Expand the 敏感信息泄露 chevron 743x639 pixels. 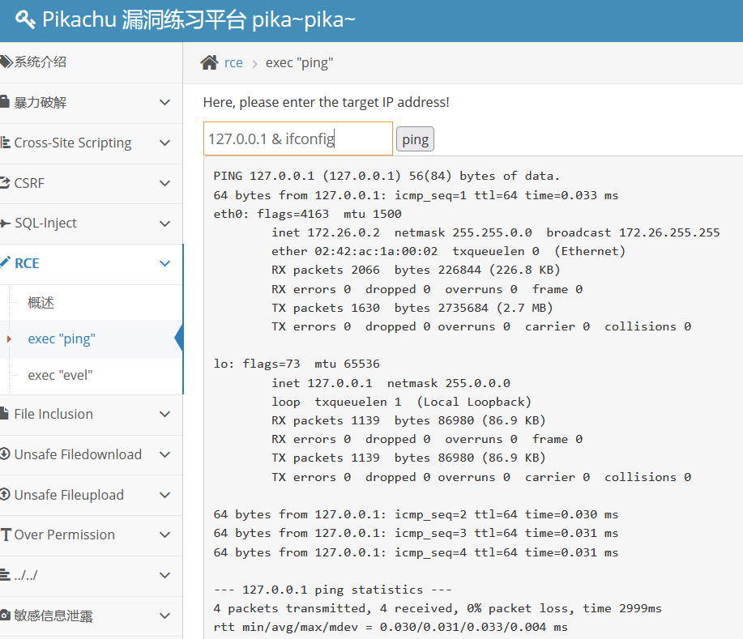165,616
